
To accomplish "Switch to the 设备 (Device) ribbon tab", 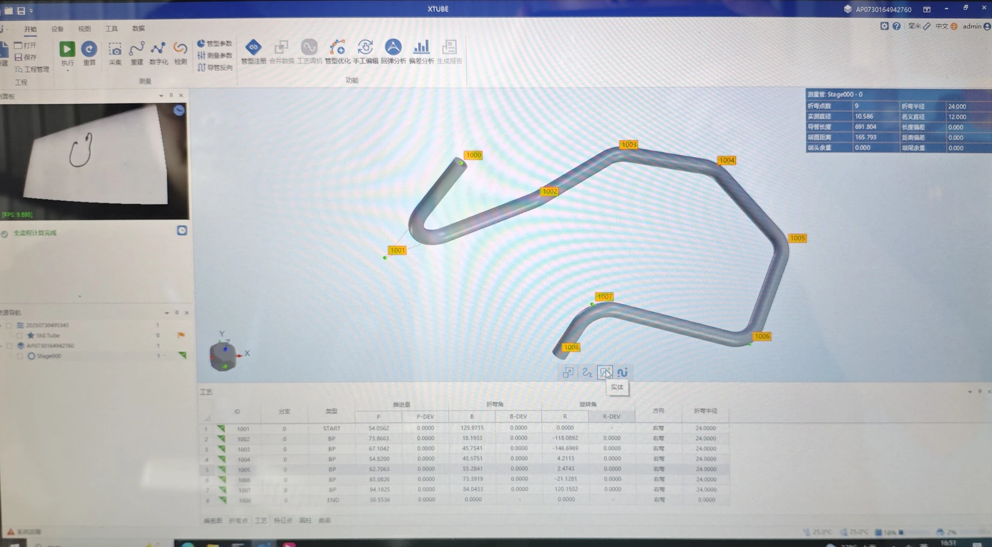I will [57, 29].
